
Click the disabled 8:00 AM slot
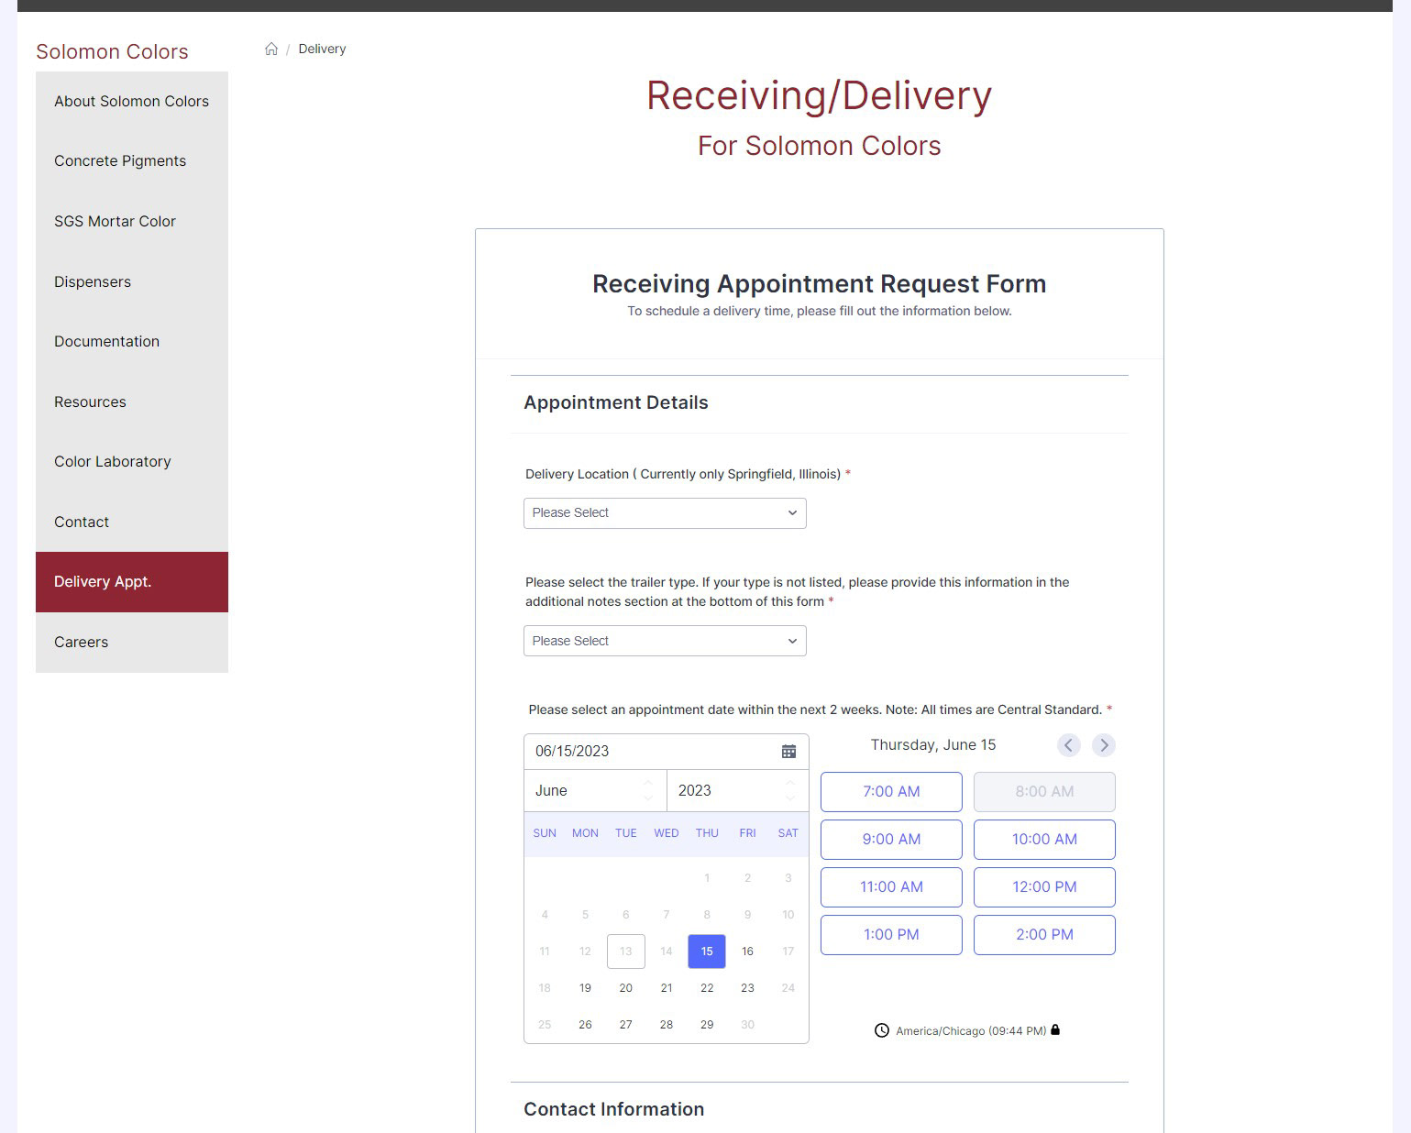[1044, 792]
